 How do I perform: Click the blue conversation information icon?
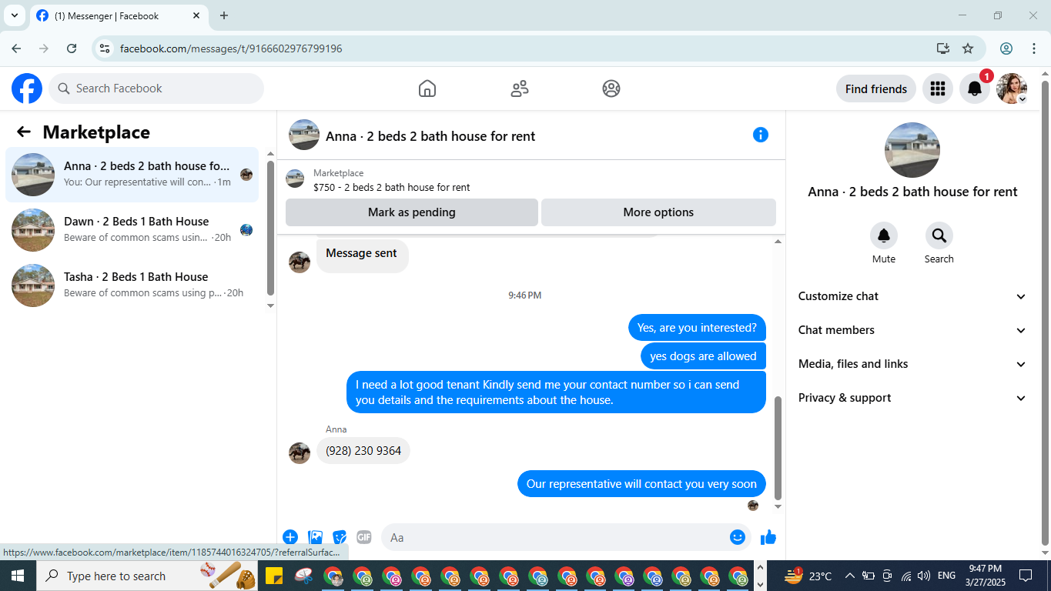pyautogui.click(x=761, y=135)
